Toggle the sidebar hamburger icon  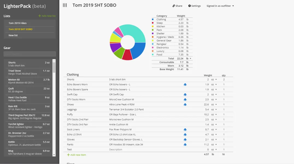point(65,5)
